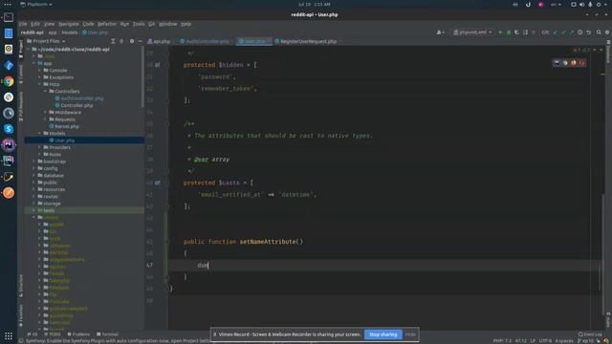Switch to the AuthController.php editor tab
The width and height of the screenshot is (612, 344).
pyautogui.click(x=205, y=41)
